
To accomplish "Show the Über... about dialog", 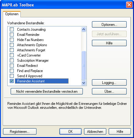I will (x=109, y=91).
